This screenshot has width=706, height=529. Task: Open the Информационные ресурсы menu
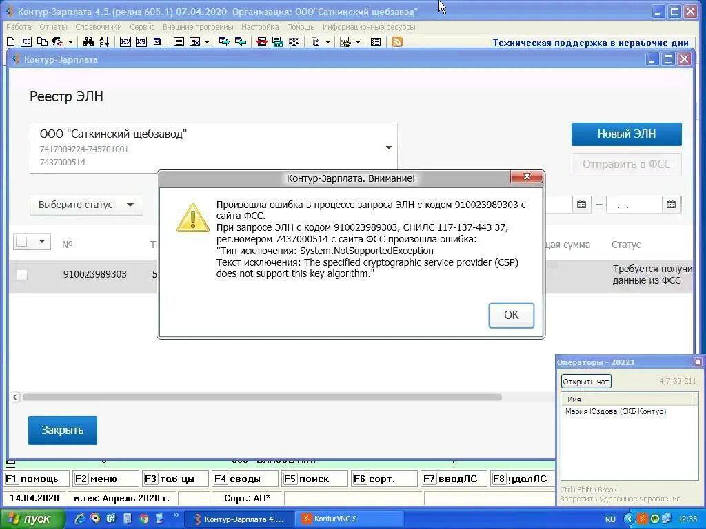tap(369, 27)
